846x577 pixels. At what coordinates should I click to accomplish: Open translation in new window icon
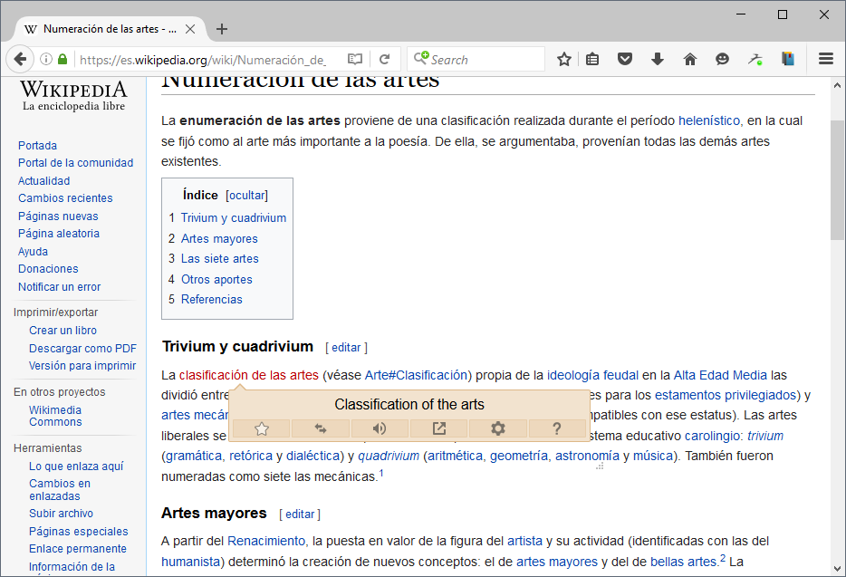[439, 428]
